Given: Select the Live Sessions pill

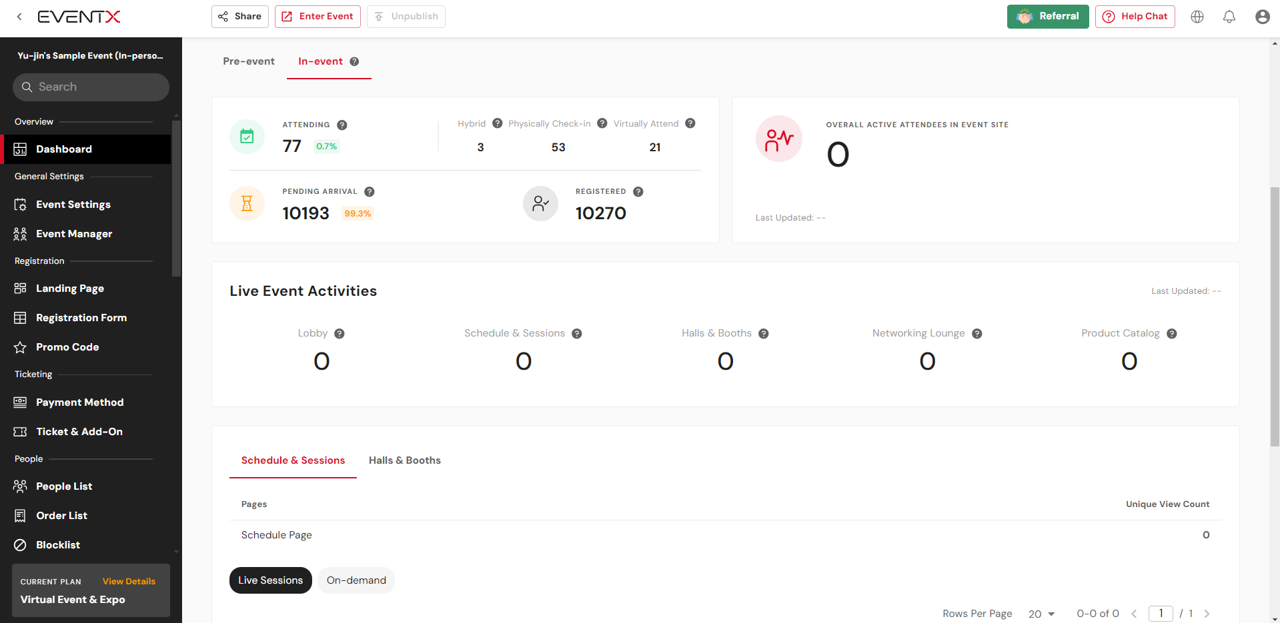Looking at the screenshot, I should tap(271, 580).
